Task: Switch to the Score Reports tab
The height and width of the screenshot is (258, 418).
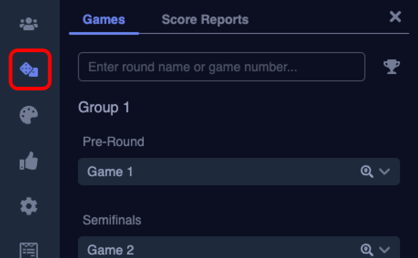Action: pos(205,20)
